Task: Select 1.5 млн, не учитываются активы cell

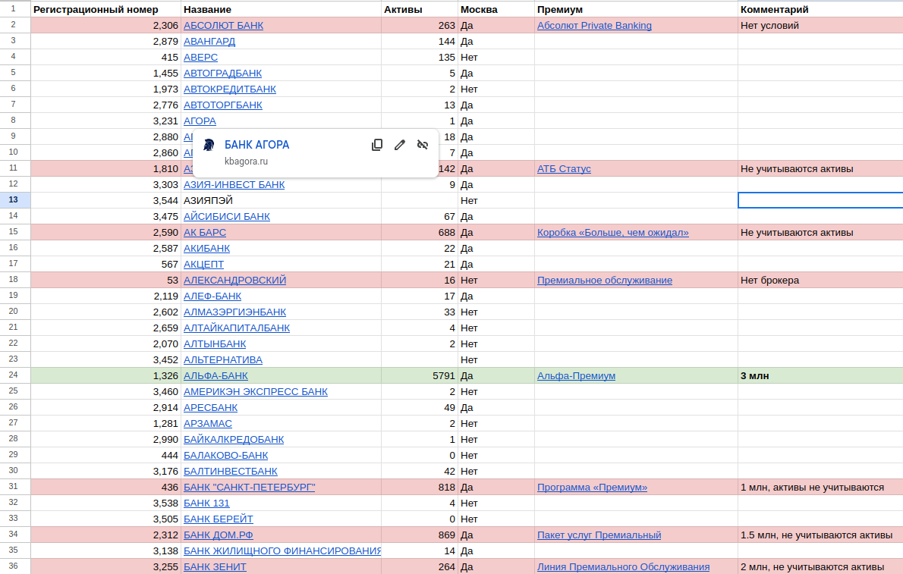Action: pyautogui.click(x=820, y=535)
